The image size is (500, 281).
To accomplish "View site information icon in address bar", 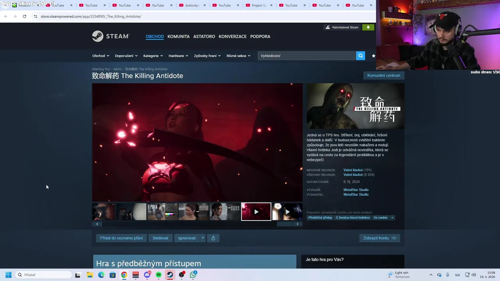I will click(x=36, y=16).
